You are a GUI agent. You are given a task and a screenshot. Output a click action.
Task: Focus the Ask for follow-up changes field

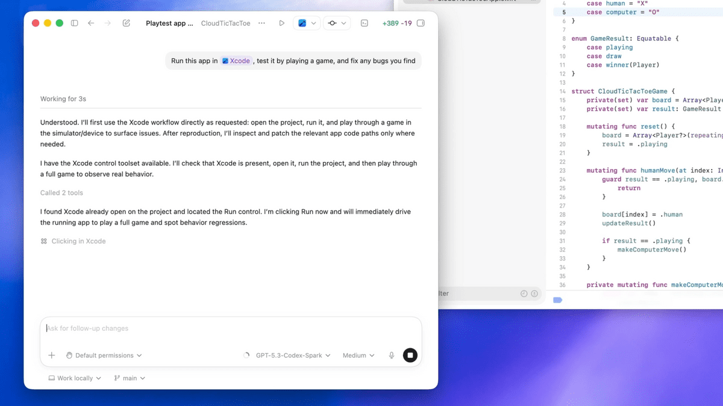(231, 328)
